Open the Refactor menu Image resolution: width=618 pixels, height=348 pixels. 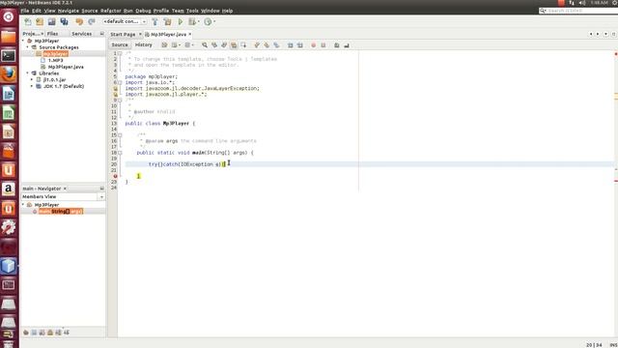pyautogui.click(x=111, y=11)
